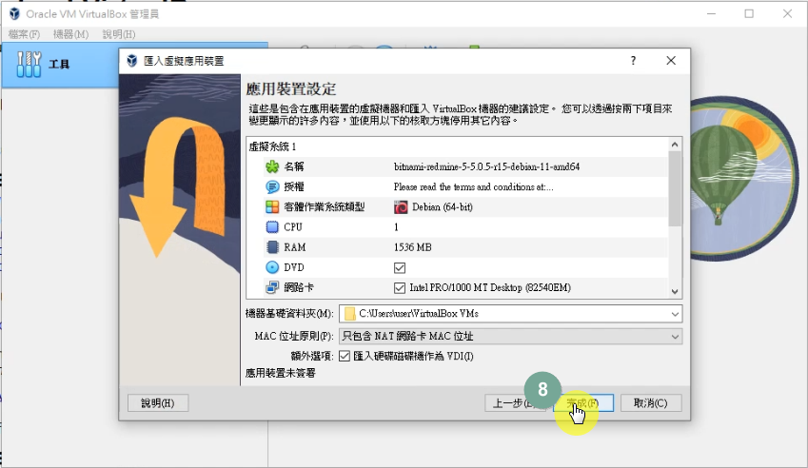The height and width of the screenshot is (468, 808).
Task: Open the MAC address policy dropdown
Action: click(675, 337)
